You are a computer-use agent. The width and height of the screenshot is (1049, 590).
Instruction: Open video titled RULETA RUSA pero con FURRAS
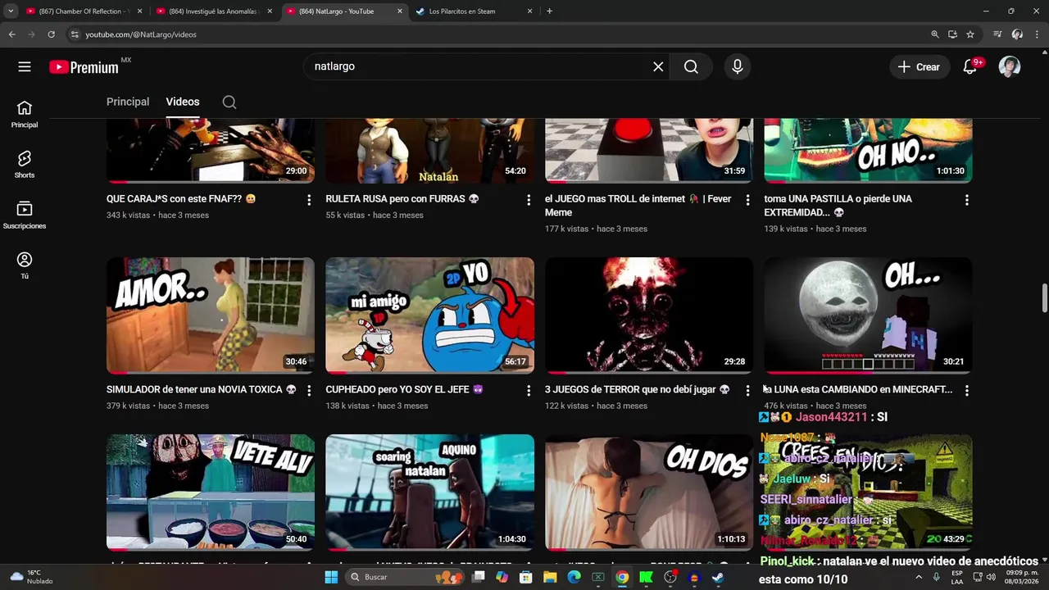(402, 198)
